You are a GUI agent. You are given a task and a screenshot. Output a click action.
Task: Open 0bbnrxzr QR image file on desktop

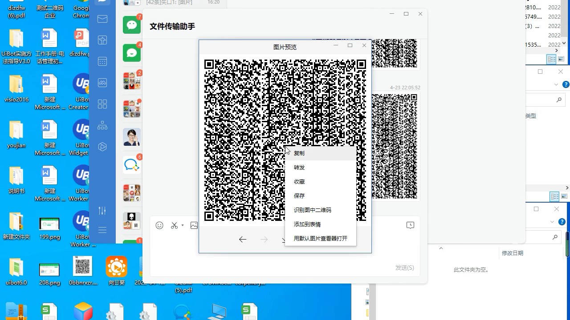coord(83,270)
